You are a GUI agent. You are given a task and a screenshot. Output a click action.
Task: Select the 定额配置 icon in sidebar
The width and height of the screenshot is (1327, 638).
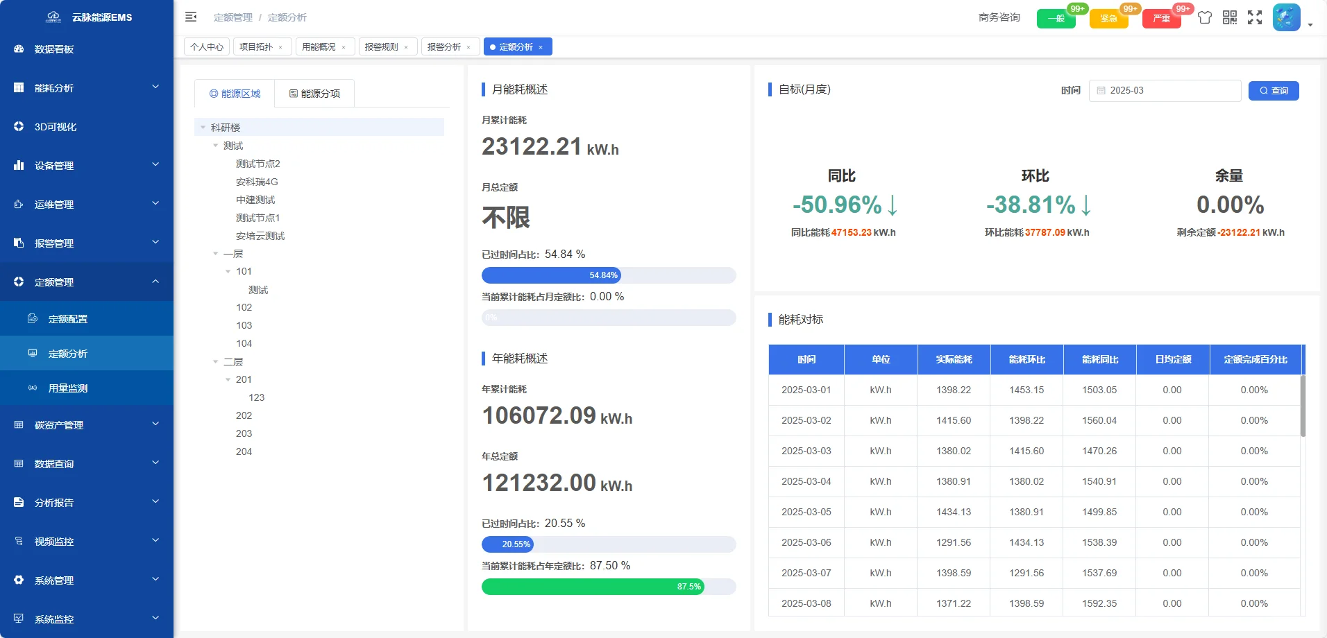click(33, 318)
